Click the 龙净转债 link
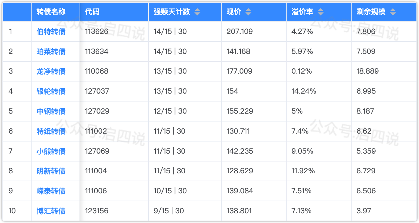This screenshot has width=419, height=223. click(x=51, y=72)
